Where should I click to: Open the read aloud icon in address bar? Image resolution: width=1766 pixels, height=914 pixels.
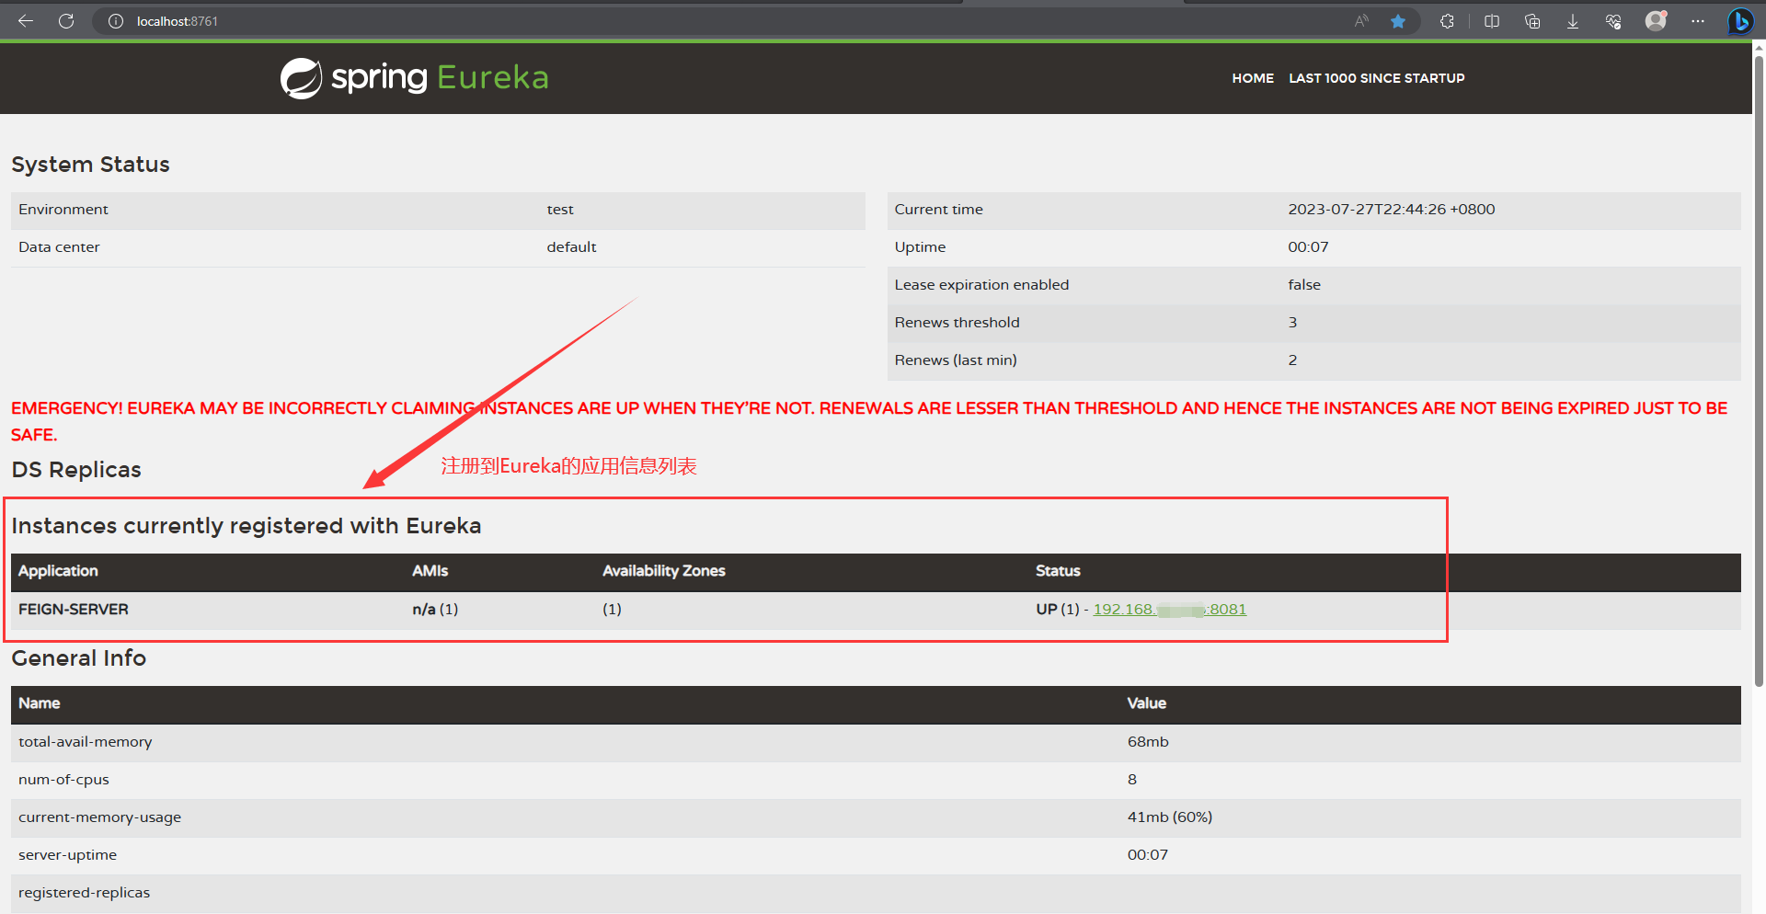(x=1361, y=21)
